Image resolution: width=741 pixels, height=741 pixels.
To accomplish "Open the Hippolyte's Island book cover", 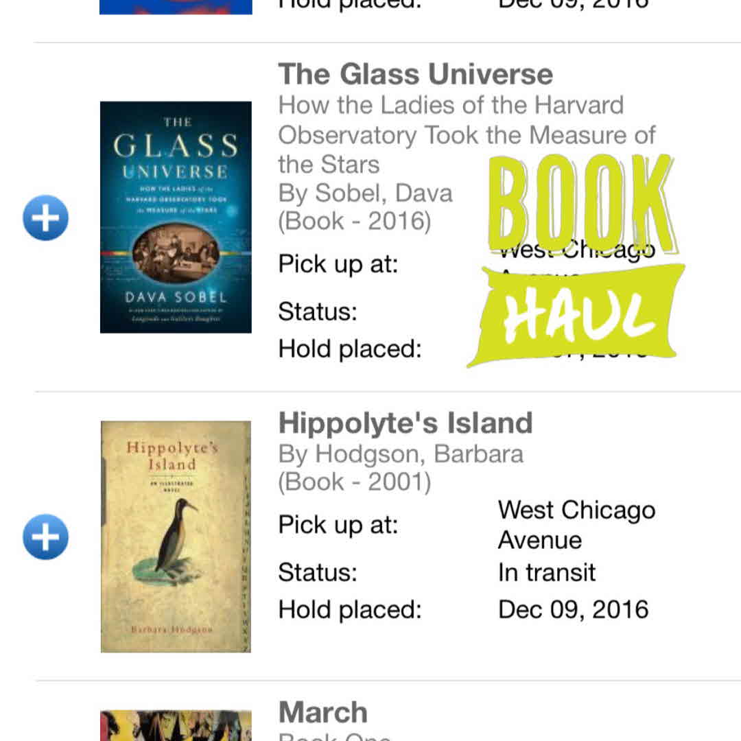I will click(176, 537).
